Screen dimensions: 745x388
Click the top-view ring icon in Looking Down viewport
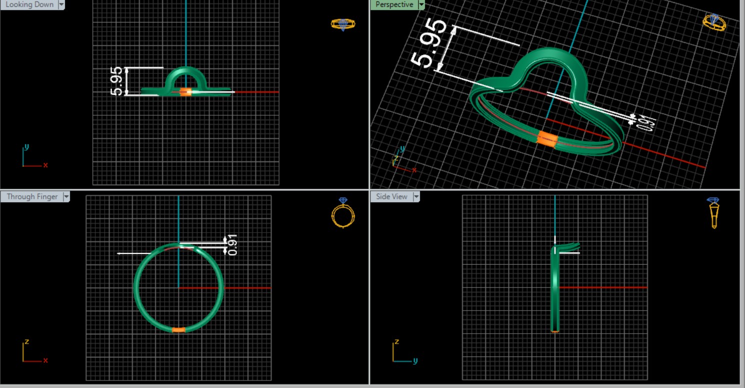[343, 24]
